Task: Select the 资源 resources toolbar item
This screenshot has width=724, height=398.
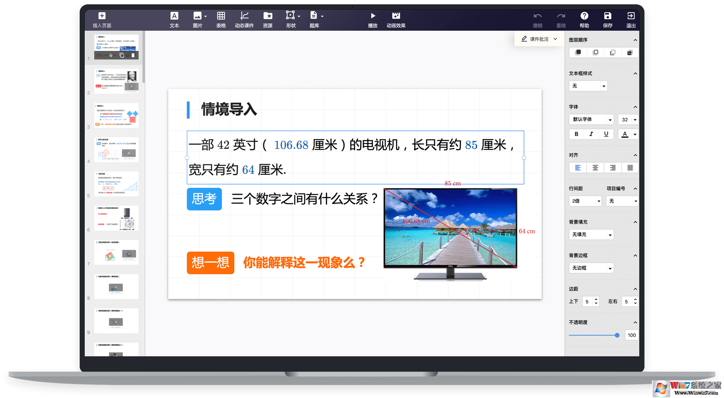Action: pos(268,16)
